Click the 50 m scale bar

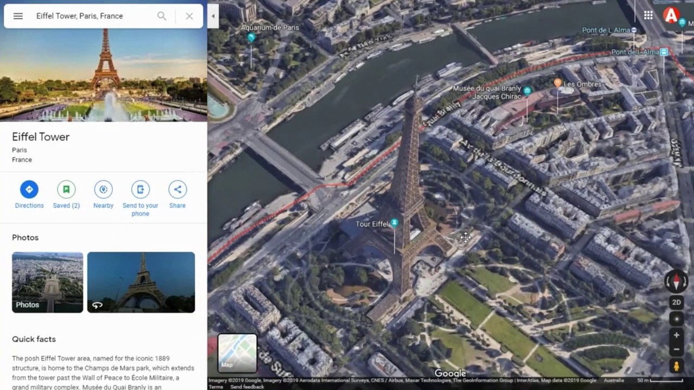[660, 380]
